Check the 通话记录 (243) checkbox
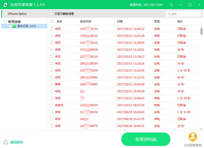Viewport: 204px width, 148px height. (10, 26)
